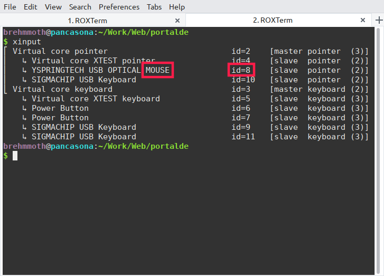384x276 pixels.
Task: Open the Edit menu
Action: [30, 7]
